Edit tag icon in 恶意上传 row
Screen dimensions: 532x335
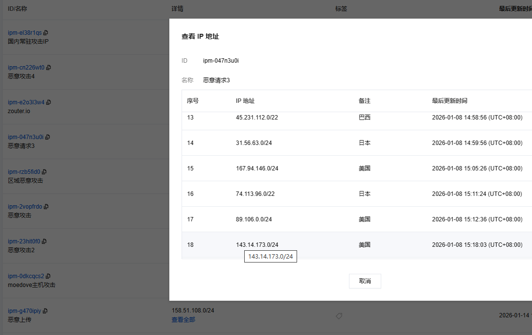[x=339, y=316]
